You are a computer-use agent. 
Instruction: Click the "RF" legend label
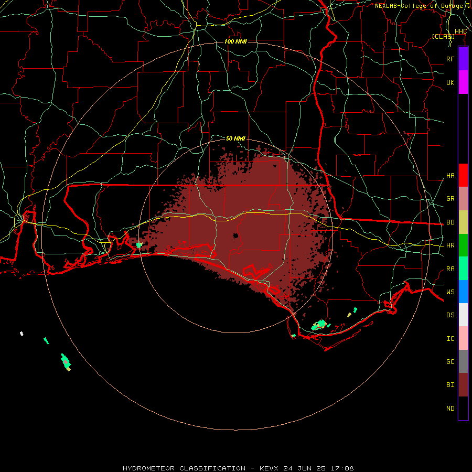pos(450,59)
